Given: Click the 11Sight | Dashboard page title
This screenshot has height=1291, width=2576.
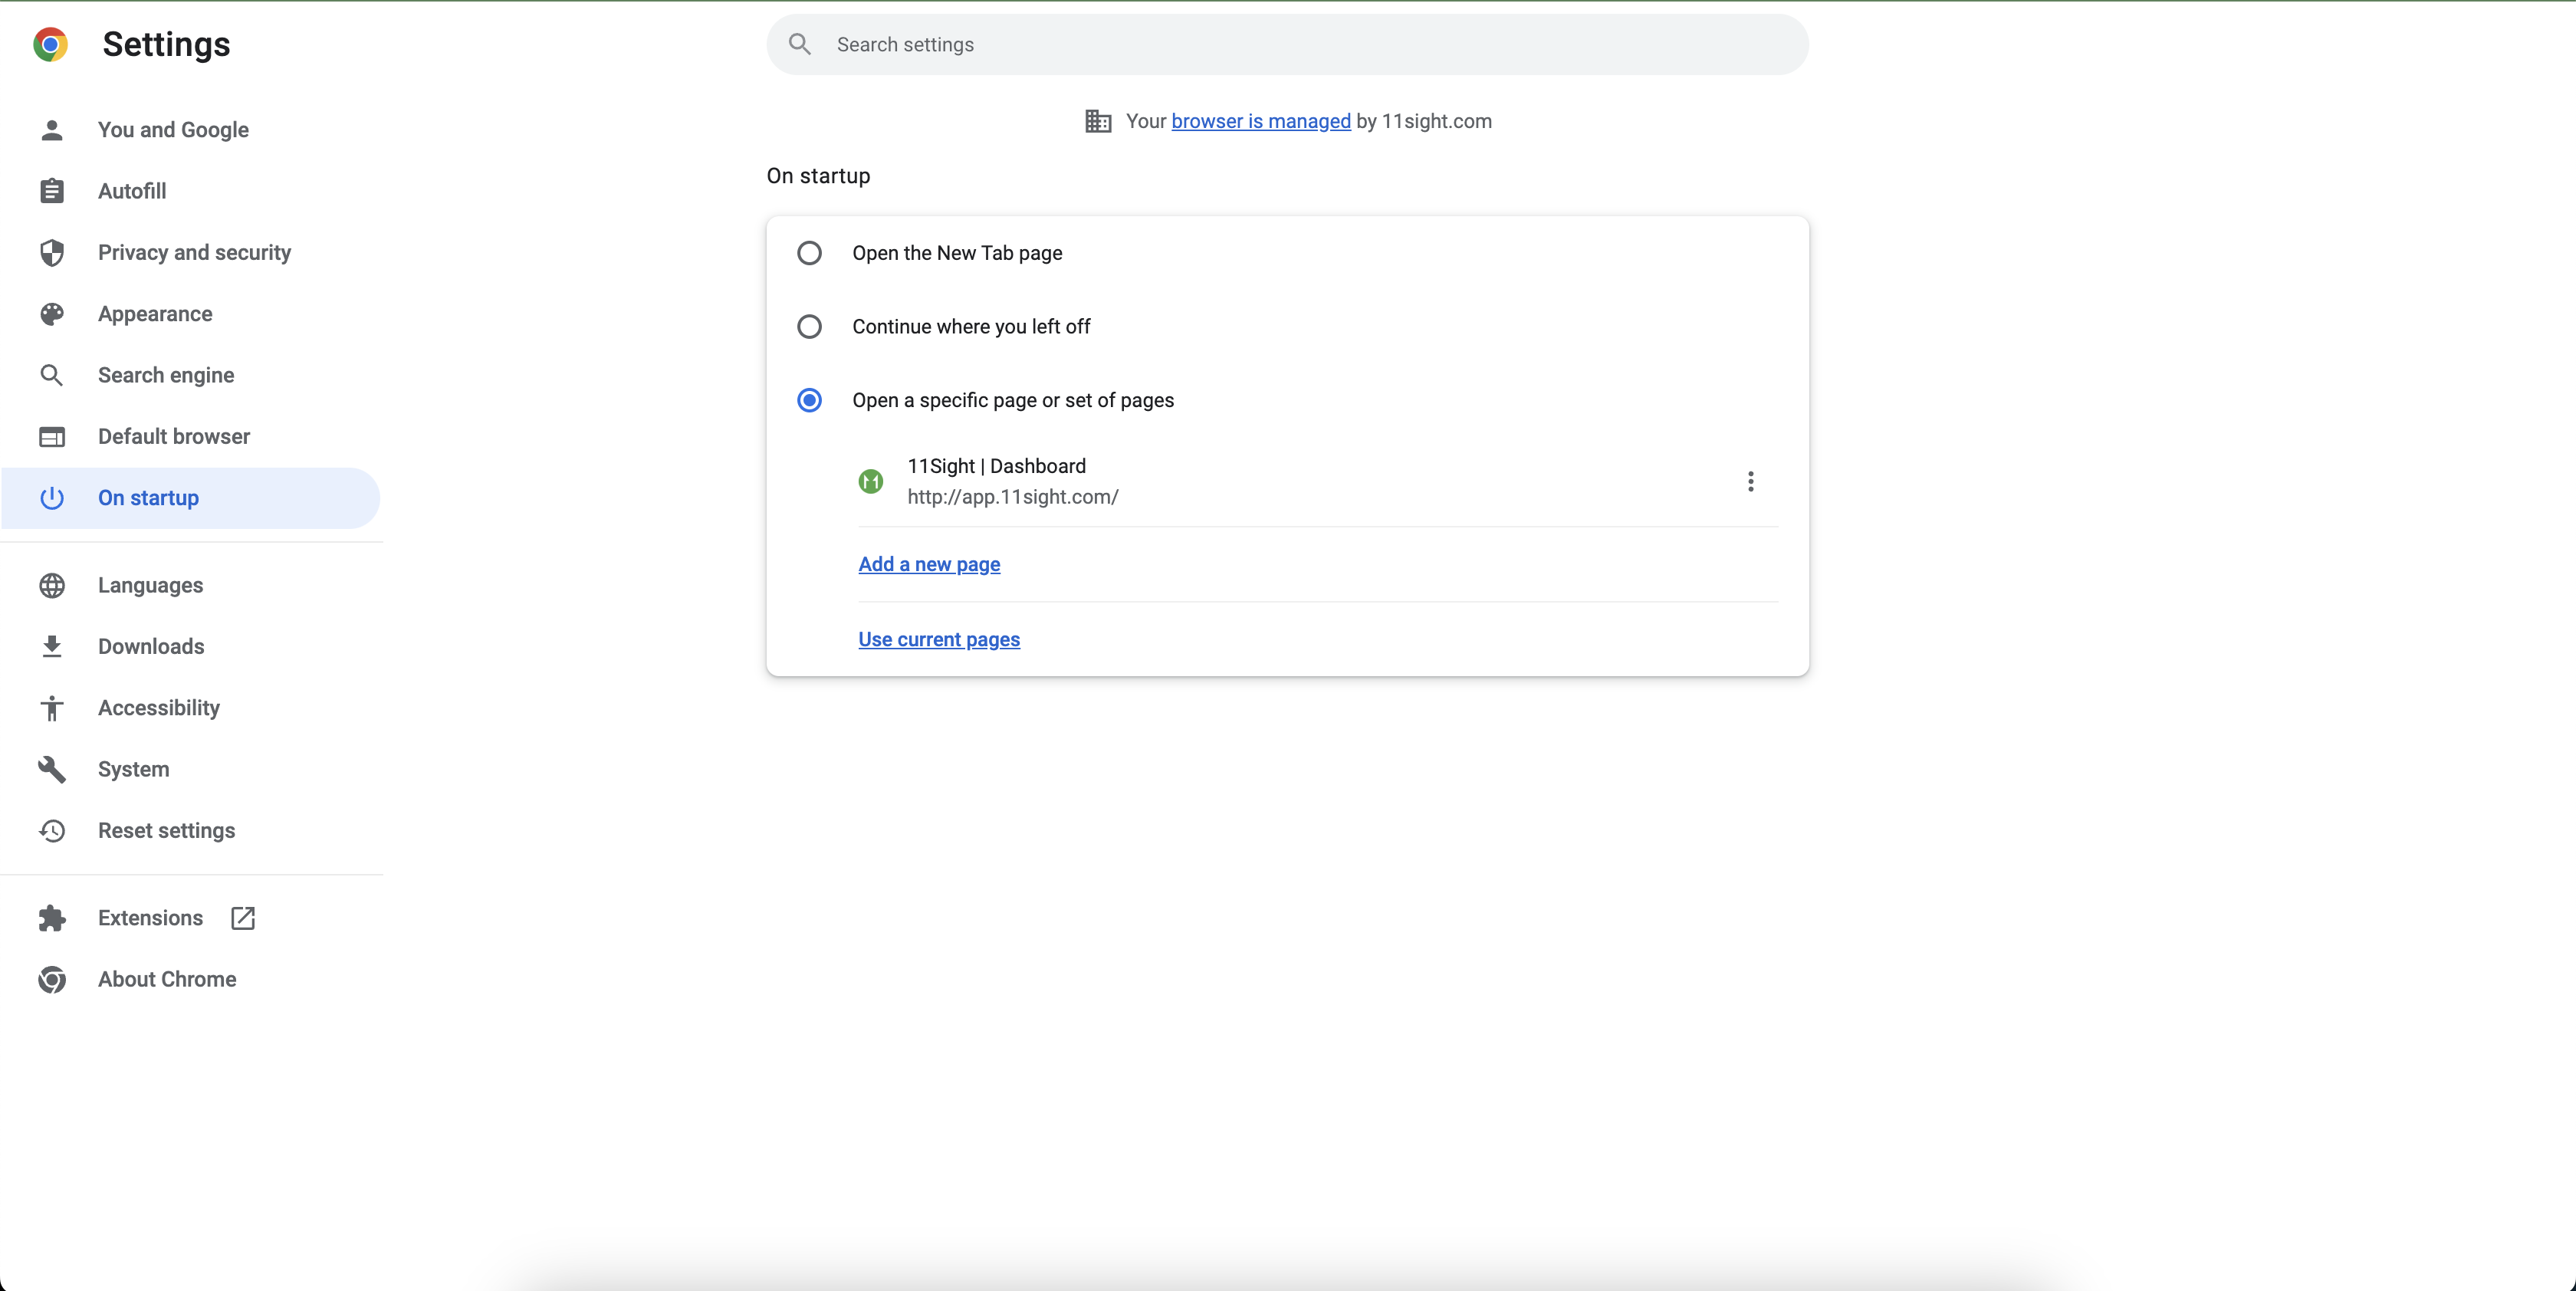Looking at the screenshot, I should pos(996,466).
